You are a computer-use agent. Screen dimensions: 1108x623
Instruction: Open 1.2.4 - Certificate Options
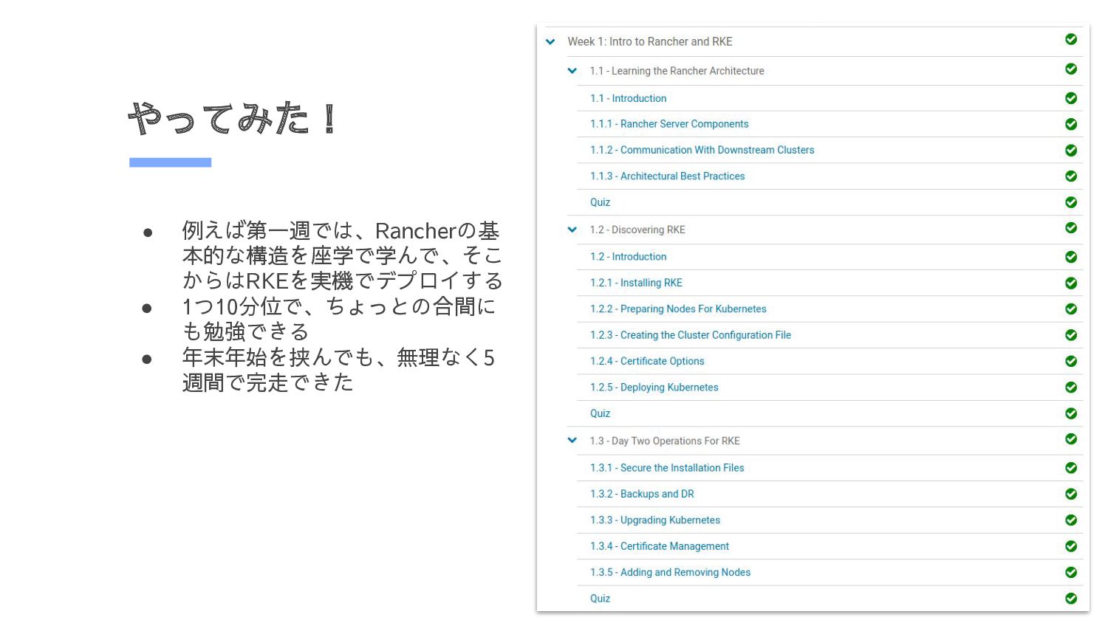pos(647,361)
